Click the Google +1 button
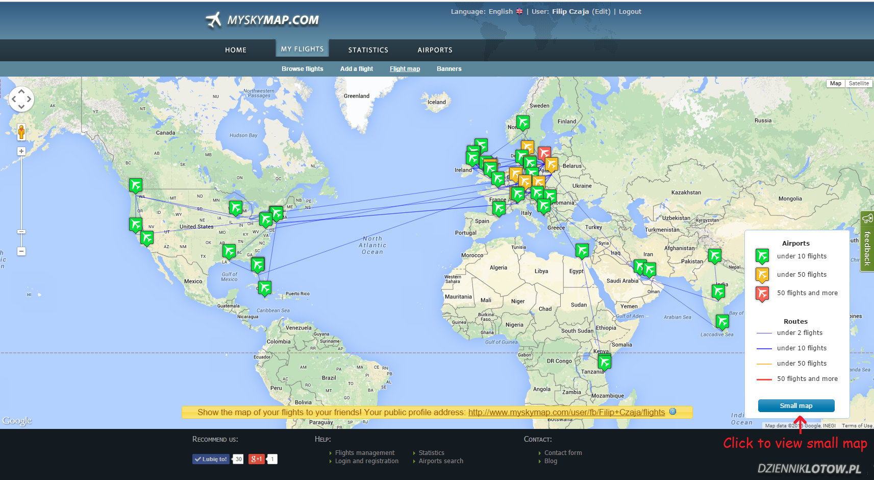The height and width of the screenshot is (480, 874). click(257, 459)
